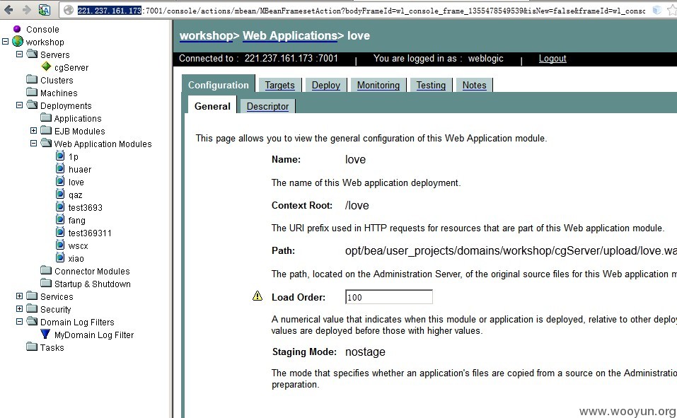The width and height of the screenshot is (677, 418).
Task: Switch to the Targets tab
Action: coord(279,85)
